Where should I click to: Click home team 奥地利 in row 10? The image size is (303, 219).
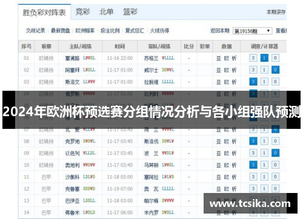pyautogui.click(x=72, y=165)
